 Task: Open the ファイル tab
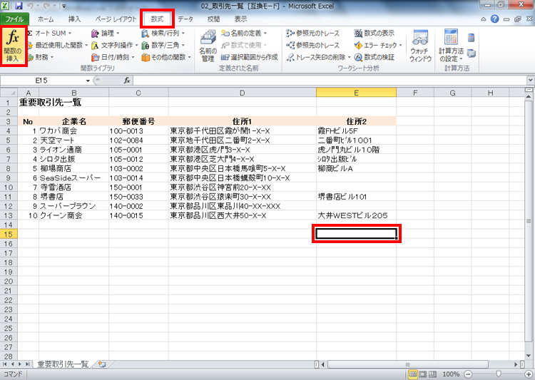coord(14,19)
